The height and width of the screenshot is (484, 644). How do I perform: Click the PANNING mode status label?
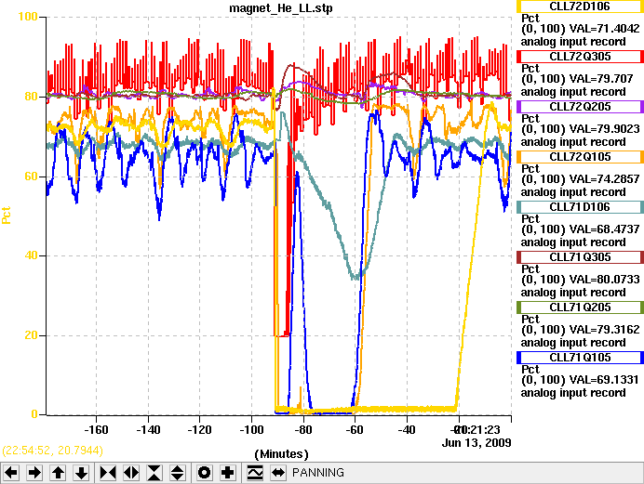(x=318, y=473)
